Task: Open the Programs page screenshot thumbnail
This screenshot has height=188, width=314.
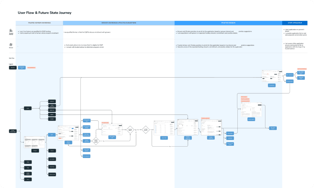Action: (x=35, y=142)
